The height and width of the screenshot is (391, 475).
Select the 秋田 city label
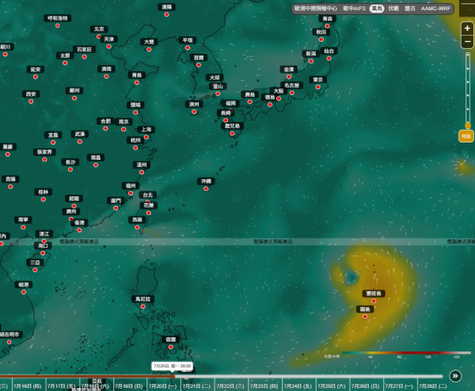[x=321, y=32]
